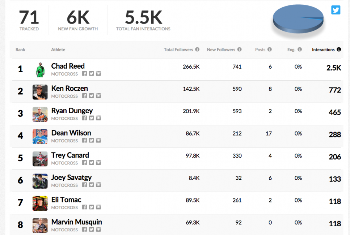
Task: Open Chad Reed's athlete name link
Action: tap(68, 66)
